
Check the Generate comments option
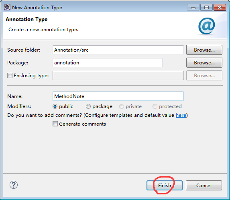point(55,124)
